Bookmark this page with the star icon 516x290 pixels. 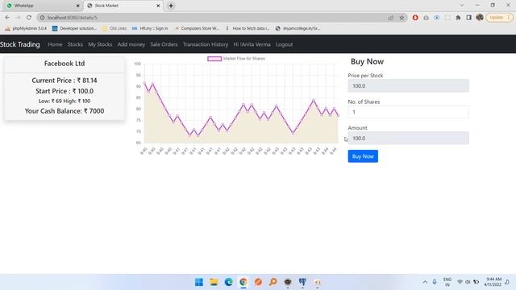click(x=402, y=18)
